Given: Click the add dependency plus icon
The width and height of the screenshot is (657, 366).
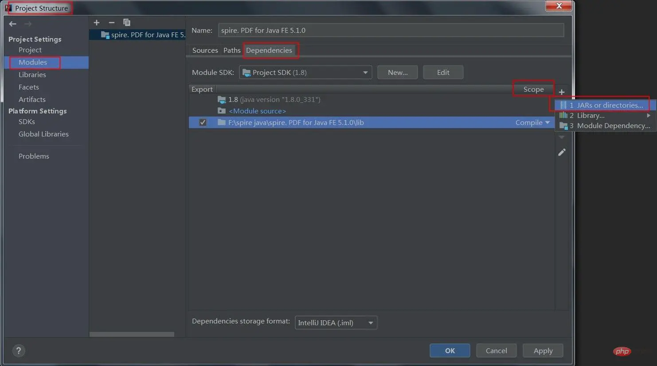Looking at the screenshot, I should coord(561,92).
